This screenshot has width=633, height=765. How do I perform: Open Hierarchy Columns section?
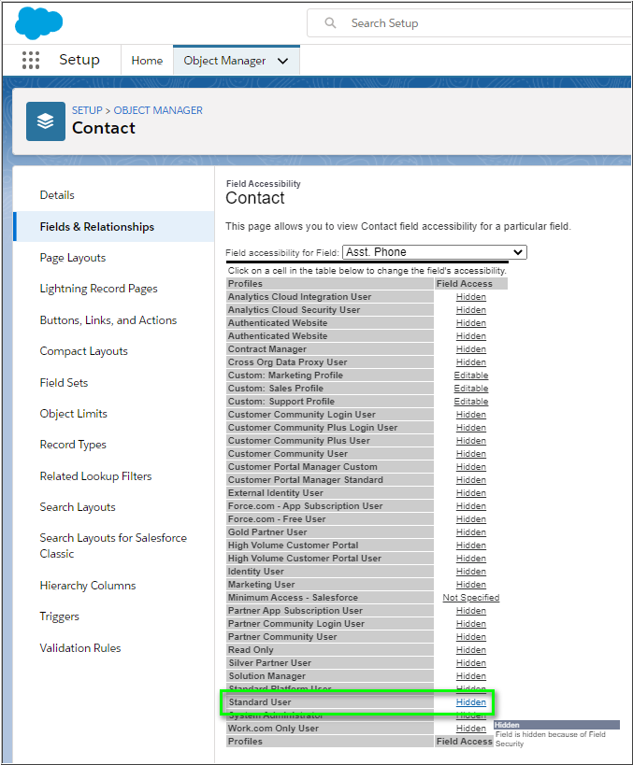tap(88, 586)
